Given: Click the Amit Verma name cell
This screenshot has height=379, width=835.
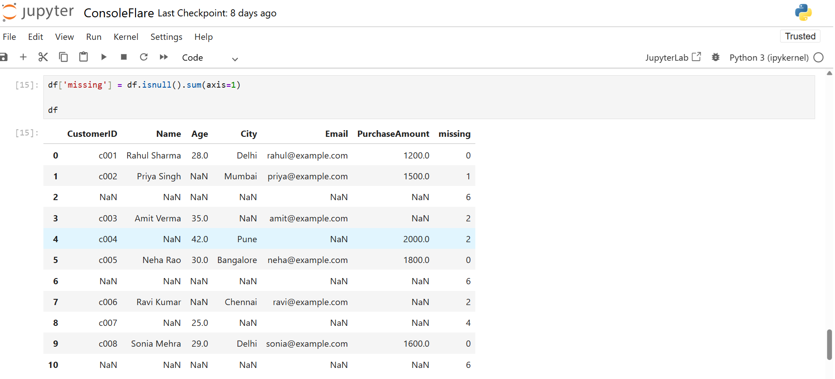Looking at the screenshot, I should click(158, 218).
